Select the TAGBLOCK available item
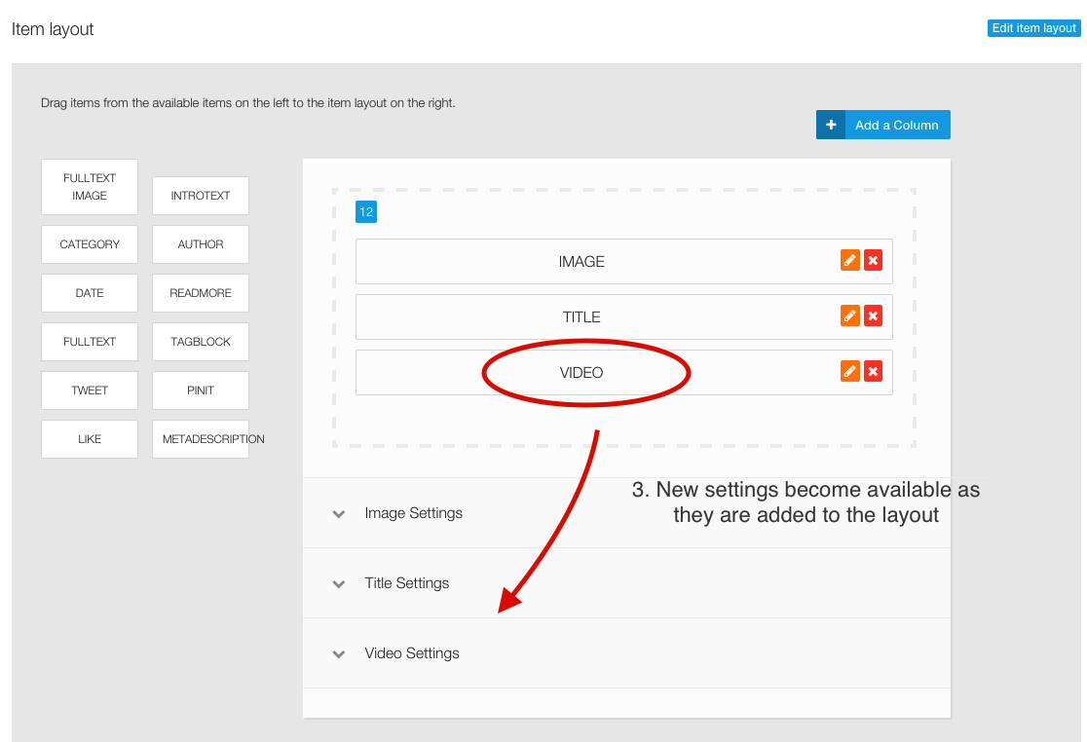 click(201, 342)
